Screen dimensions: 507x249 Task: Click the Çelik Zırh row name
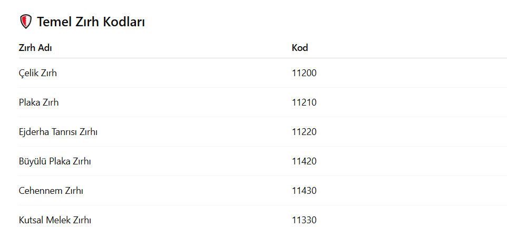(x=38, y=74)
